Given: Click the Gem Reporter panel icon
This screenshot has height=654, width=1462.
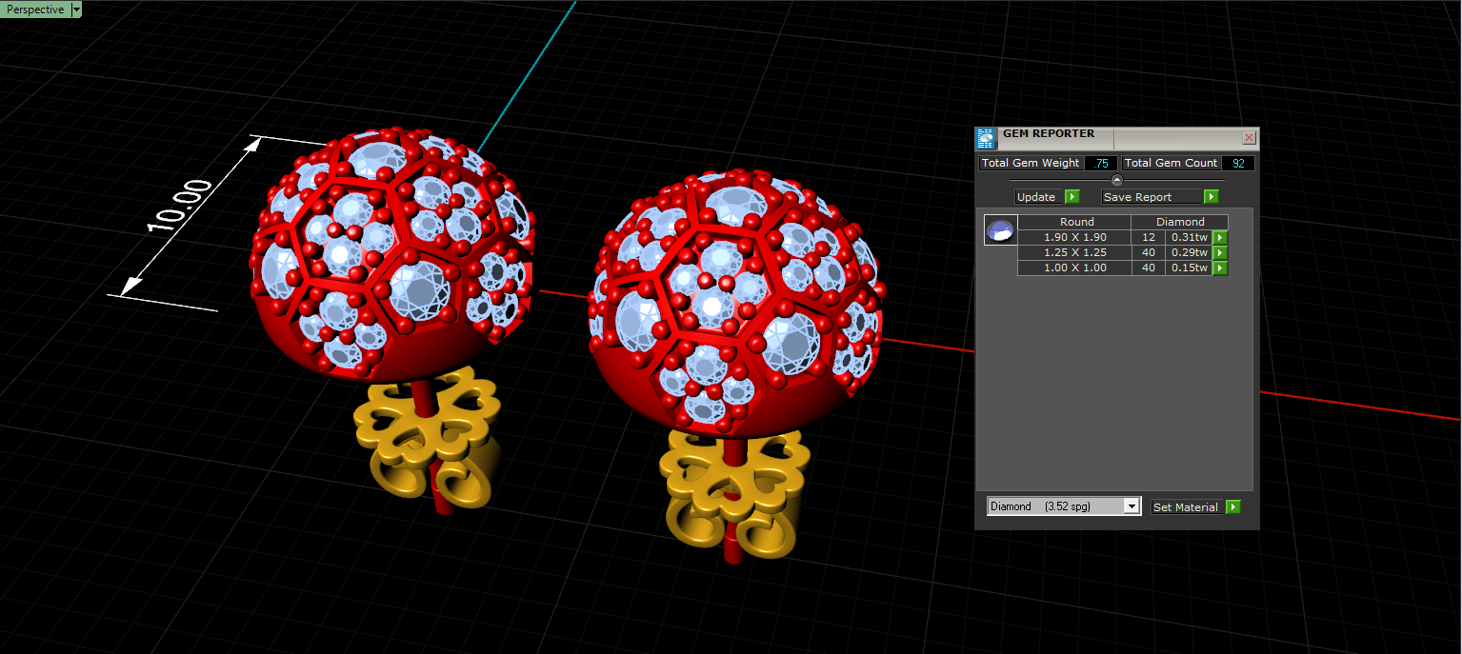Looking at the screenshot, I should [x=986, y=138].
